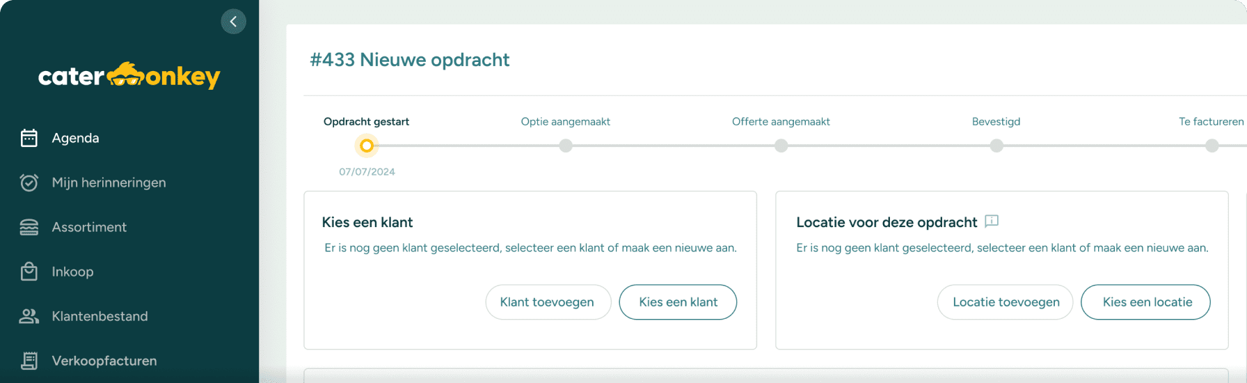Open Mijn herinneringen from the sidebar

point(109,182)
